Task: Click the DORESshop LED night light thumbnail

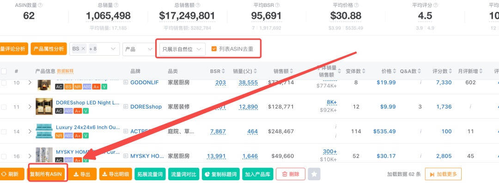Action: point(44,107)
